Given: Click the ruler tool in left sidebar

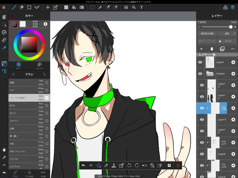Looking at the screenshot, I should click(4, 40).
